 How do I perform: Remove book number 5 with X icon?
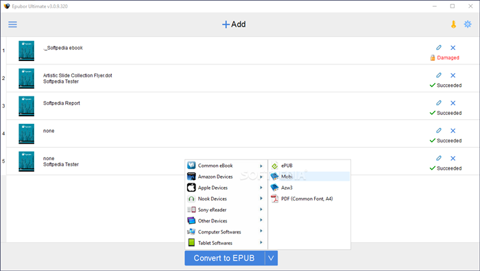pyautogui.click(x=453, y=158)
